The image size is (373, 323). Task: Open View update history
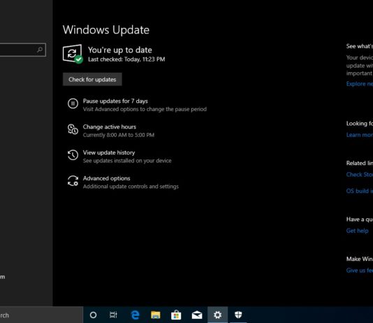tap(109, 152)
